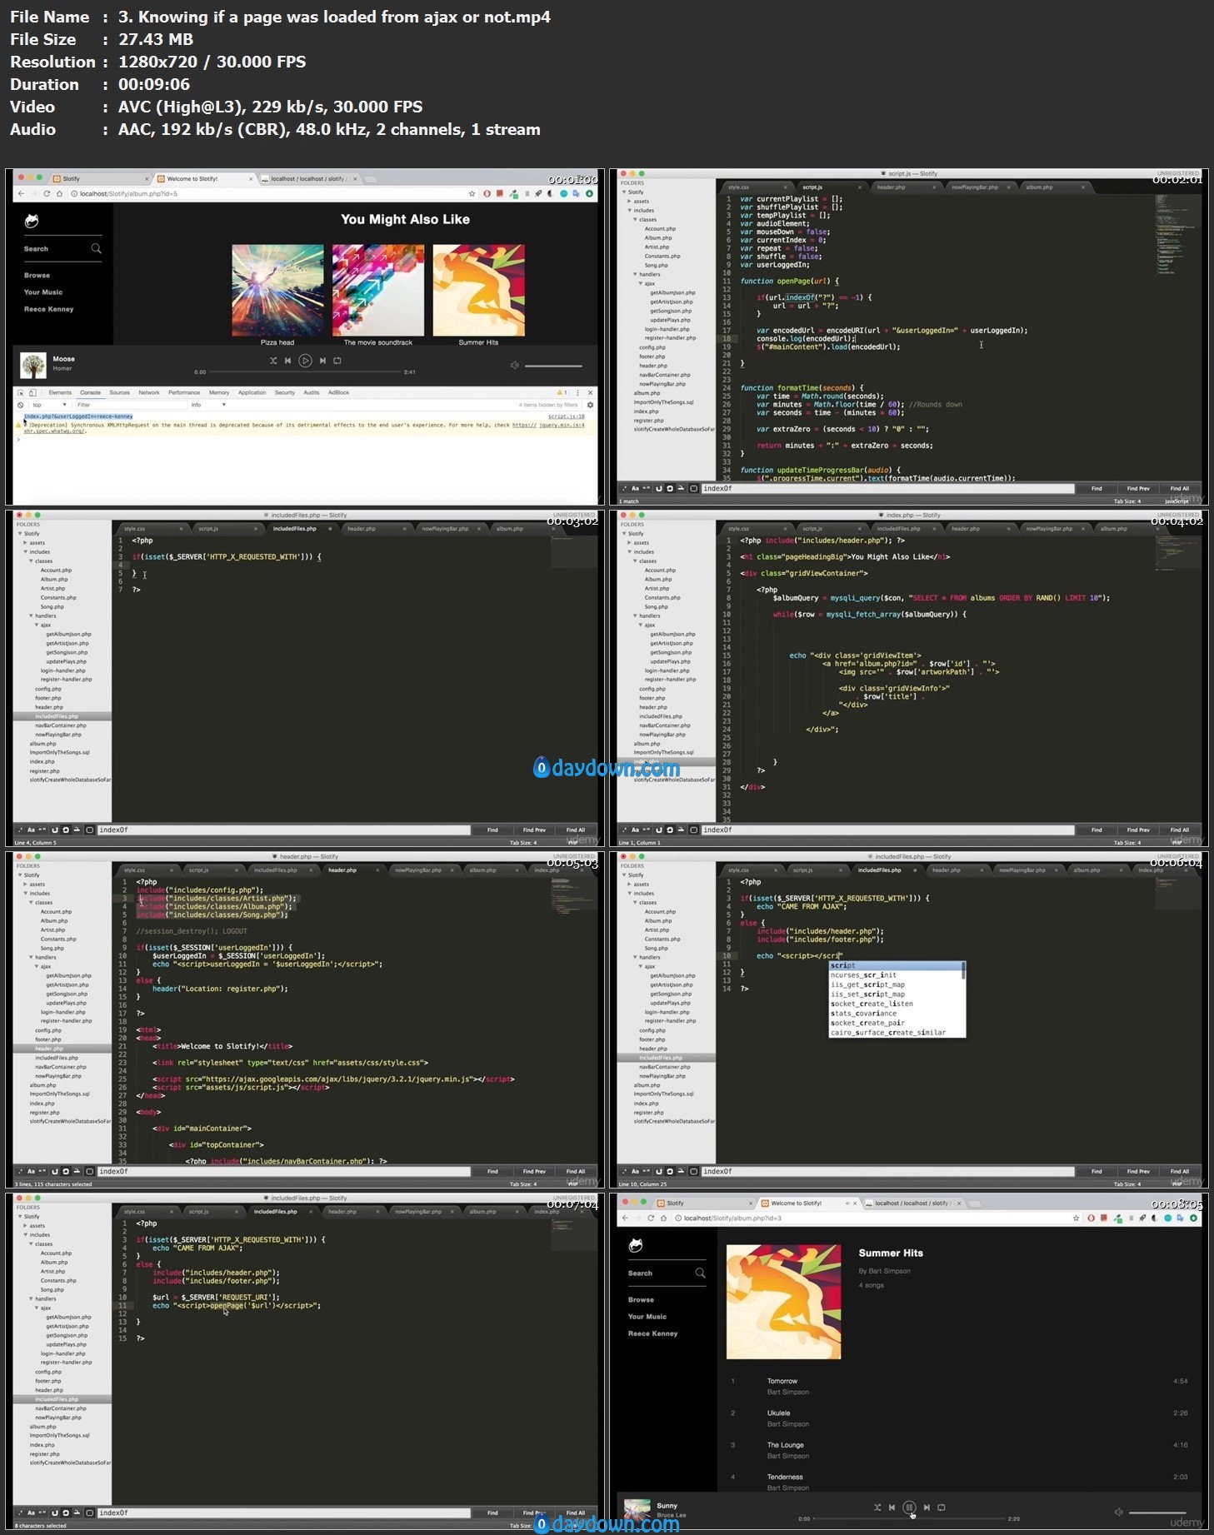Open nowPlayingBar.php tab in the 00:03:02 frame

click(445, 529)
